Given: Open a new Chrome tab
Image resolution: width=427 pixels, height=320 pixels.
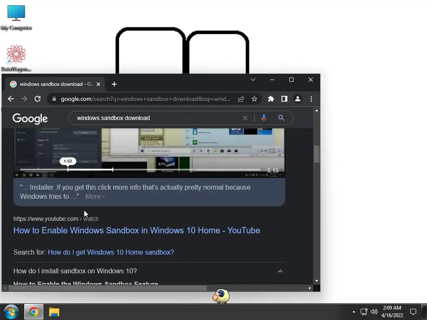Looking at the screenshot, I should (x=114, y=84).
